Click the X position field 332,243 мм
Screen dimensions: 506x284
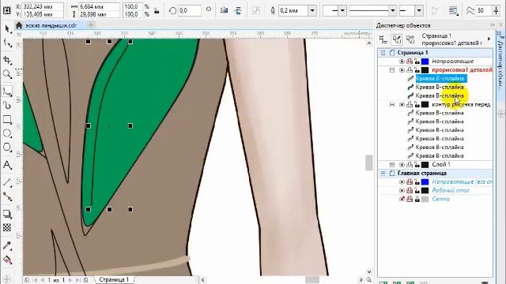(x=42, y=6)
